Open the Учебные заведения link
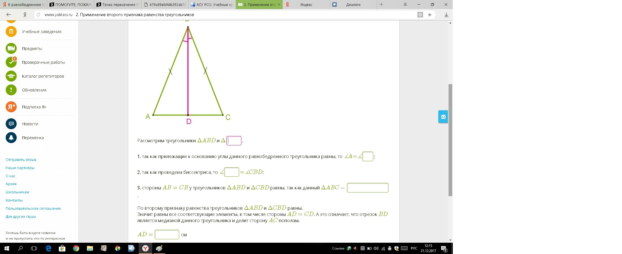 [x=42, y=32]
